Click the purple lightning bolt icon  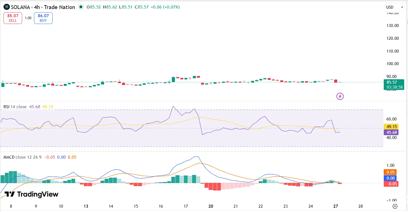point(340,96)
